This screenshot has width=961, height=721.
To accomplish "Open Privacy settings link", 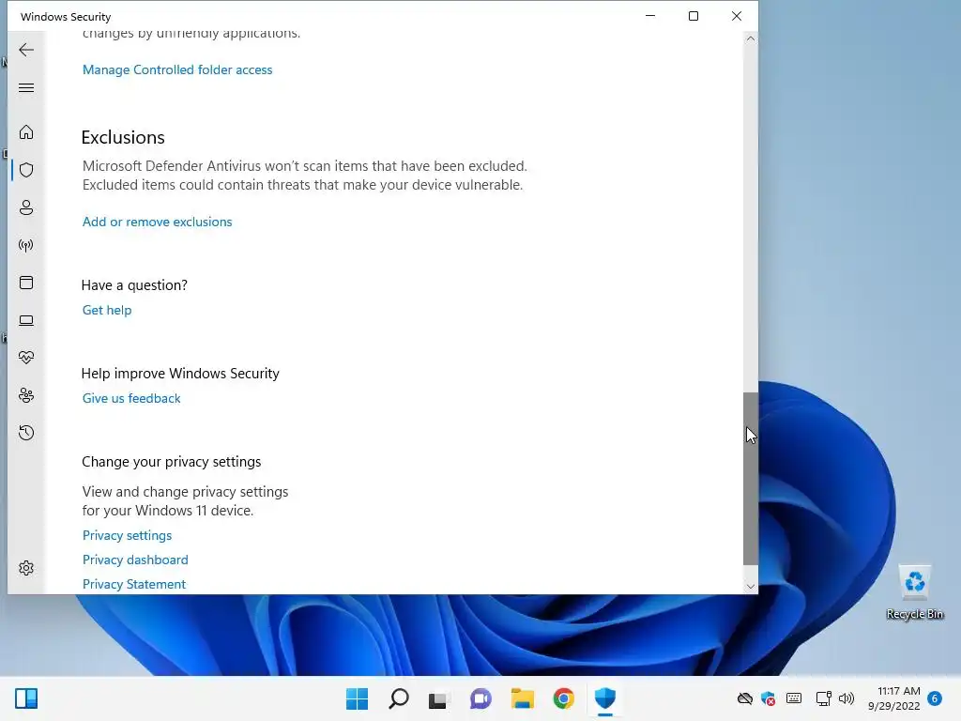I will point(127,535).
